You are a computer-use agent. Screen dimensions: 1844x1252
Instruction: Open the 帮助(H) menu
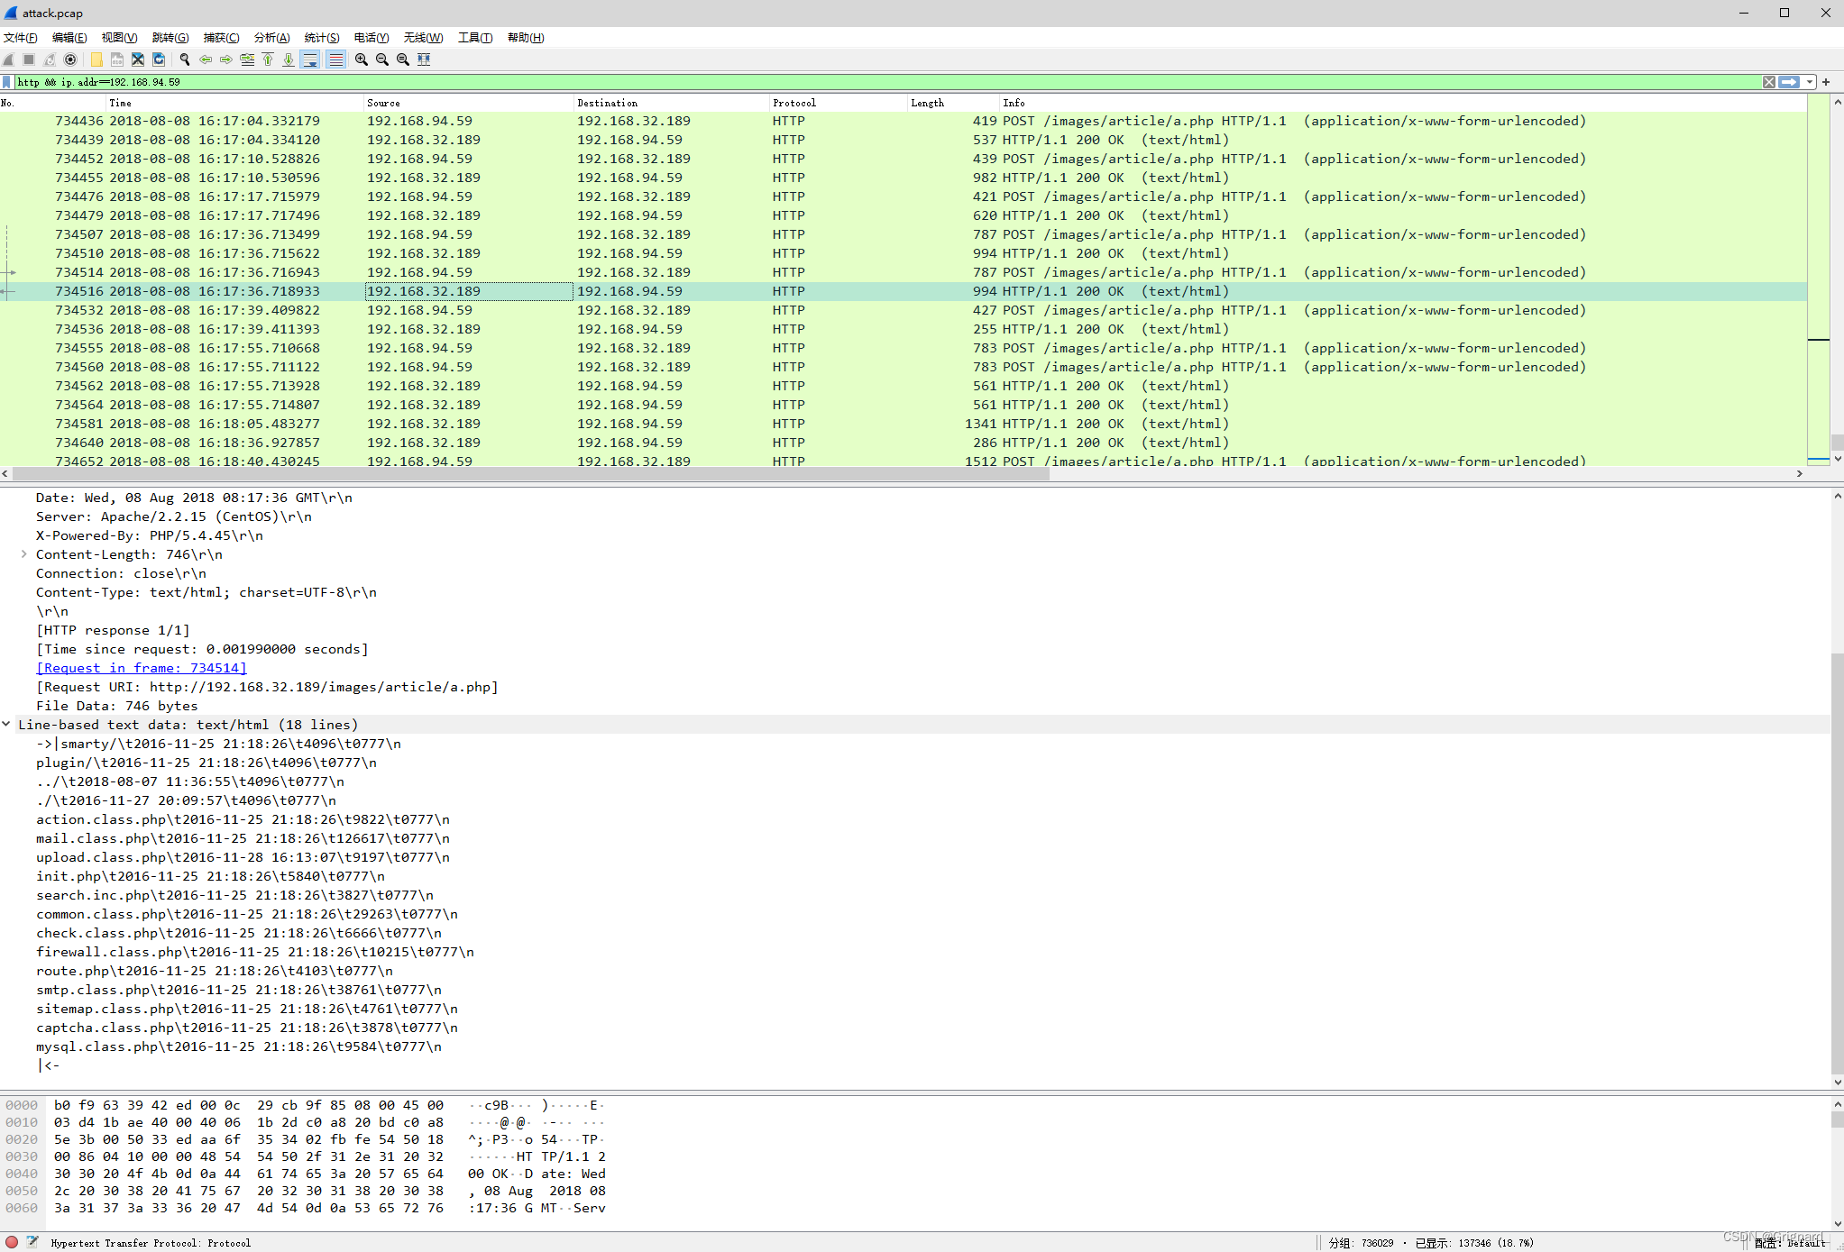click(526, 38)
